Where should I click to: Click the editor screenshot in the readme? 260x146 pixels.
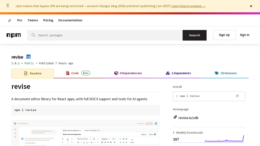(86, 133)
